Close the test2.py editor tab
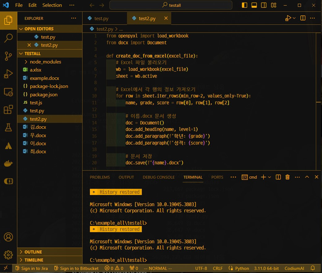 pyautogui.click(x=166, y=18)
